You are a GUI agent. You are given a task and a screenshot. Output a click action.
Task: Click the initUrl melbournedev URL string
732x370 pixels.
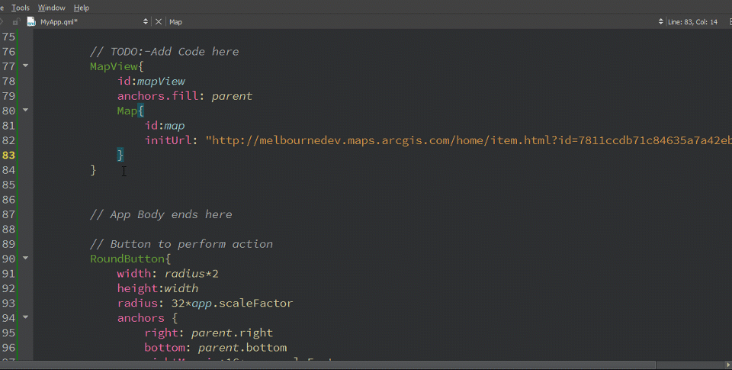click(x=468, y=140)
